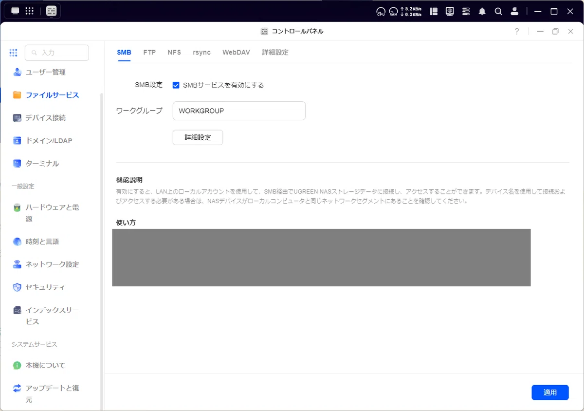The height and width of the screenshot is (411, 584).
Task: Click the User Management icon in sidebar
Action: pos(17,72)
